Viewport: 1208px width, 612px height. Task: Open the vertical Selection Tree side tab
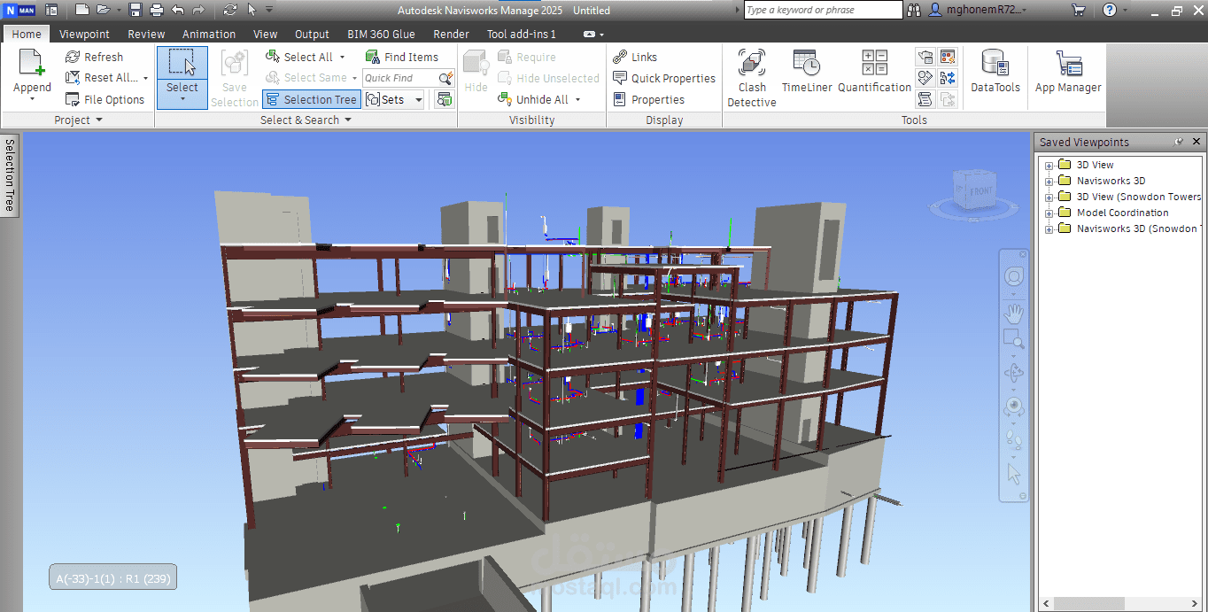[x=9, y=174]
